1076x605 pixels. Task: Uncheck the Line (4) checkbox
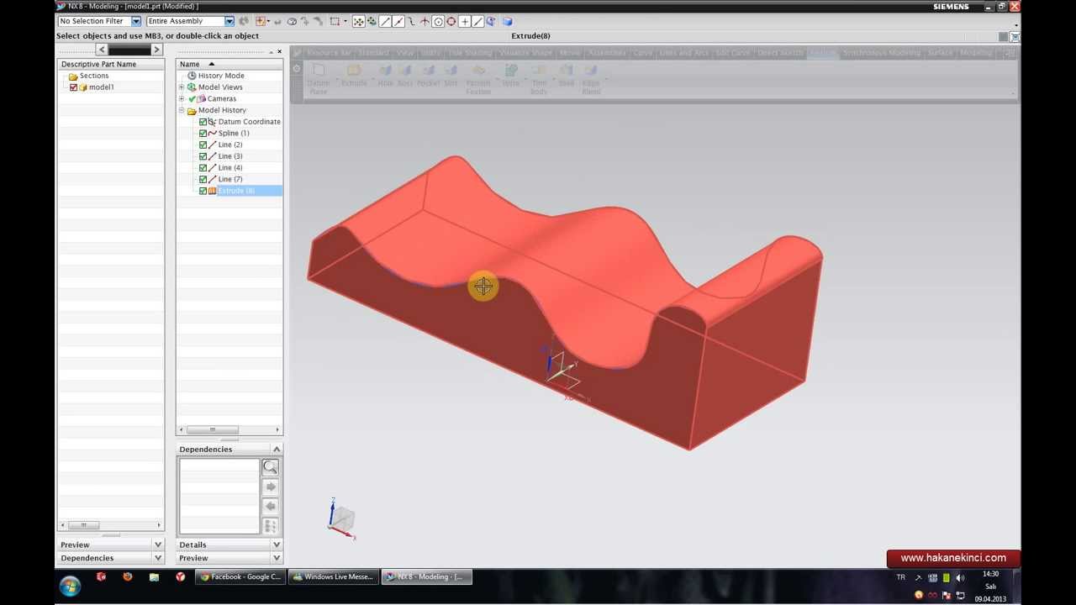(203, 168)
